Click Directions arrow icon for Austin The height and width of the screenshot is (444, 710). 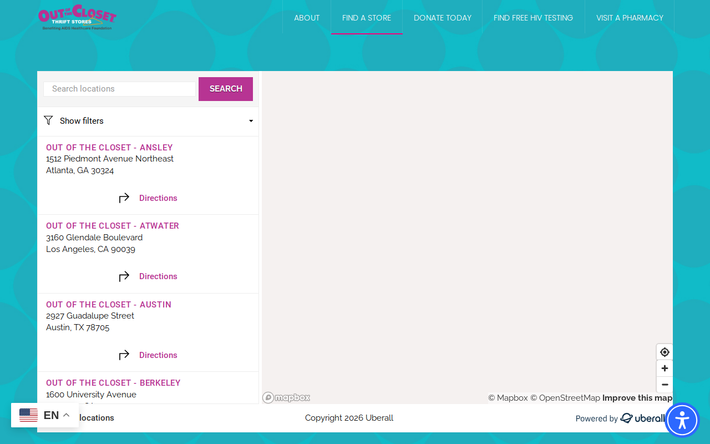coord(124,355)
